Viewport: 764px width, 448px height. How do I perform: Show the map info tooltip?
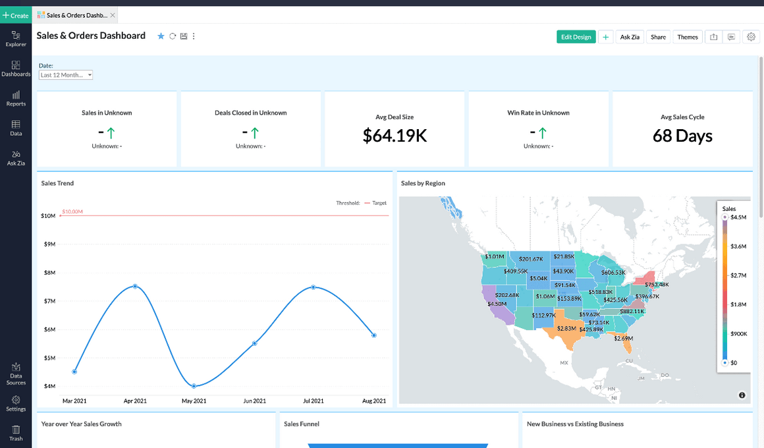742,395
